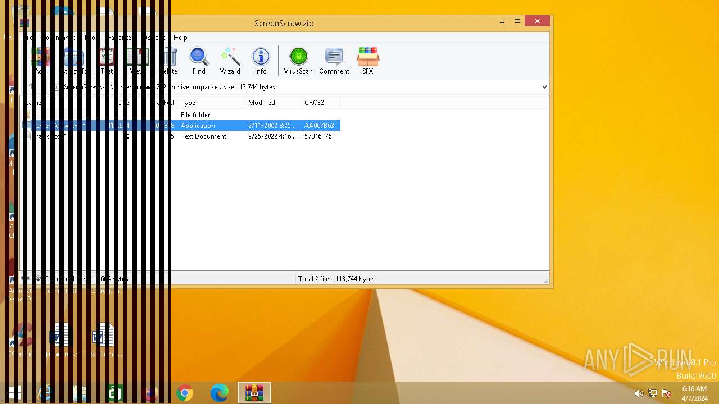Maximize the ScreenScrew.zip window

[x=517, y=21]
